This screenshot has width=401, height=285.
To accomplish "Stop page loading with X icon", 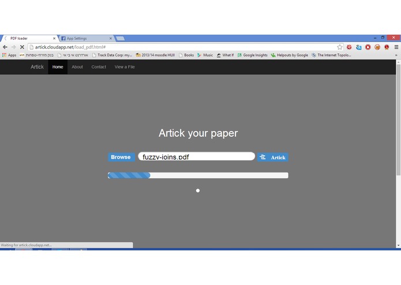I will coord(22,47).
